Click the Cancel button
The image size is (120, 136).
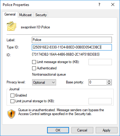coord(82,130)
